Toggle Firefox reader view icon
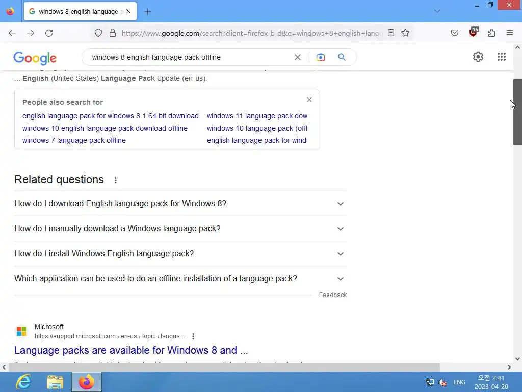 391,33
